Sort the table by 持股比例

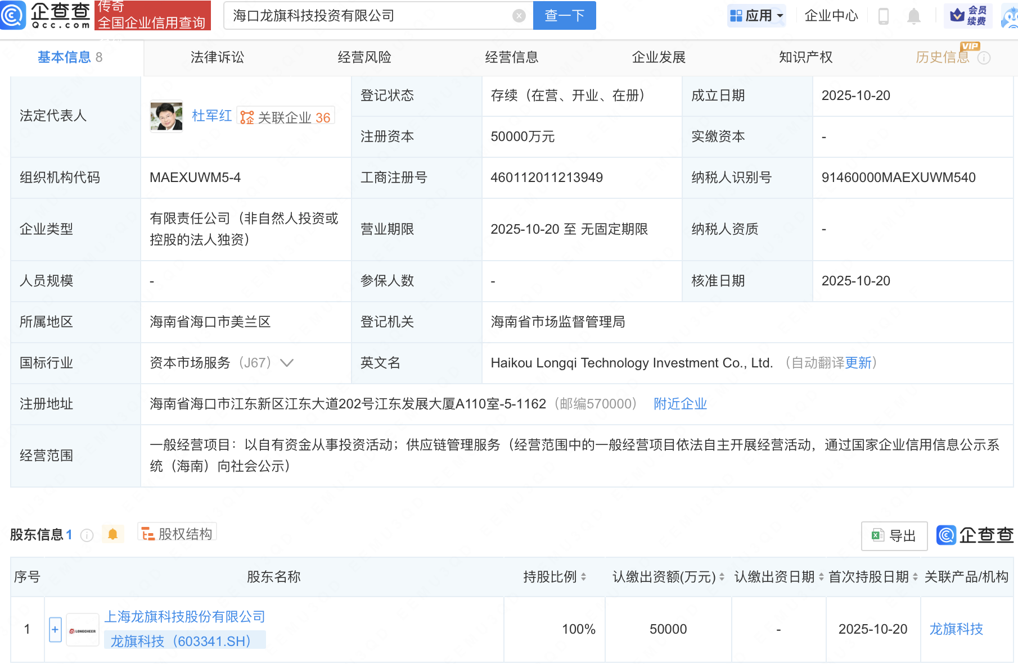(583, 577)
